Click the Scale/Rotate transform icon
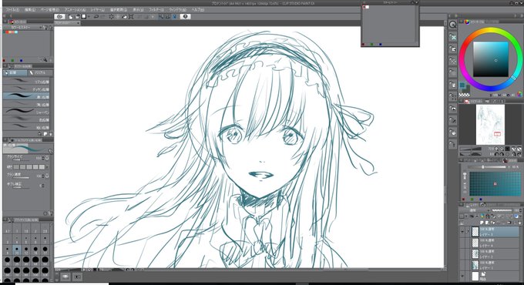524x285 pixels. coord(131,16)
